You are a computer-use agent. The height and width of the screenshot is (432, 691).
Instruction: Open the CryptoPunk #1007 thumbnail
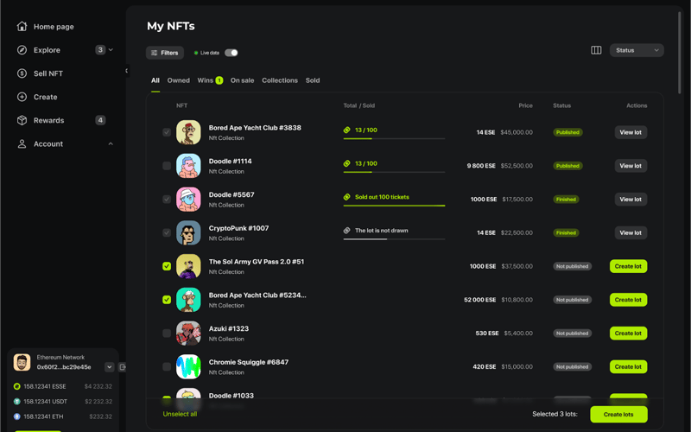188,232
